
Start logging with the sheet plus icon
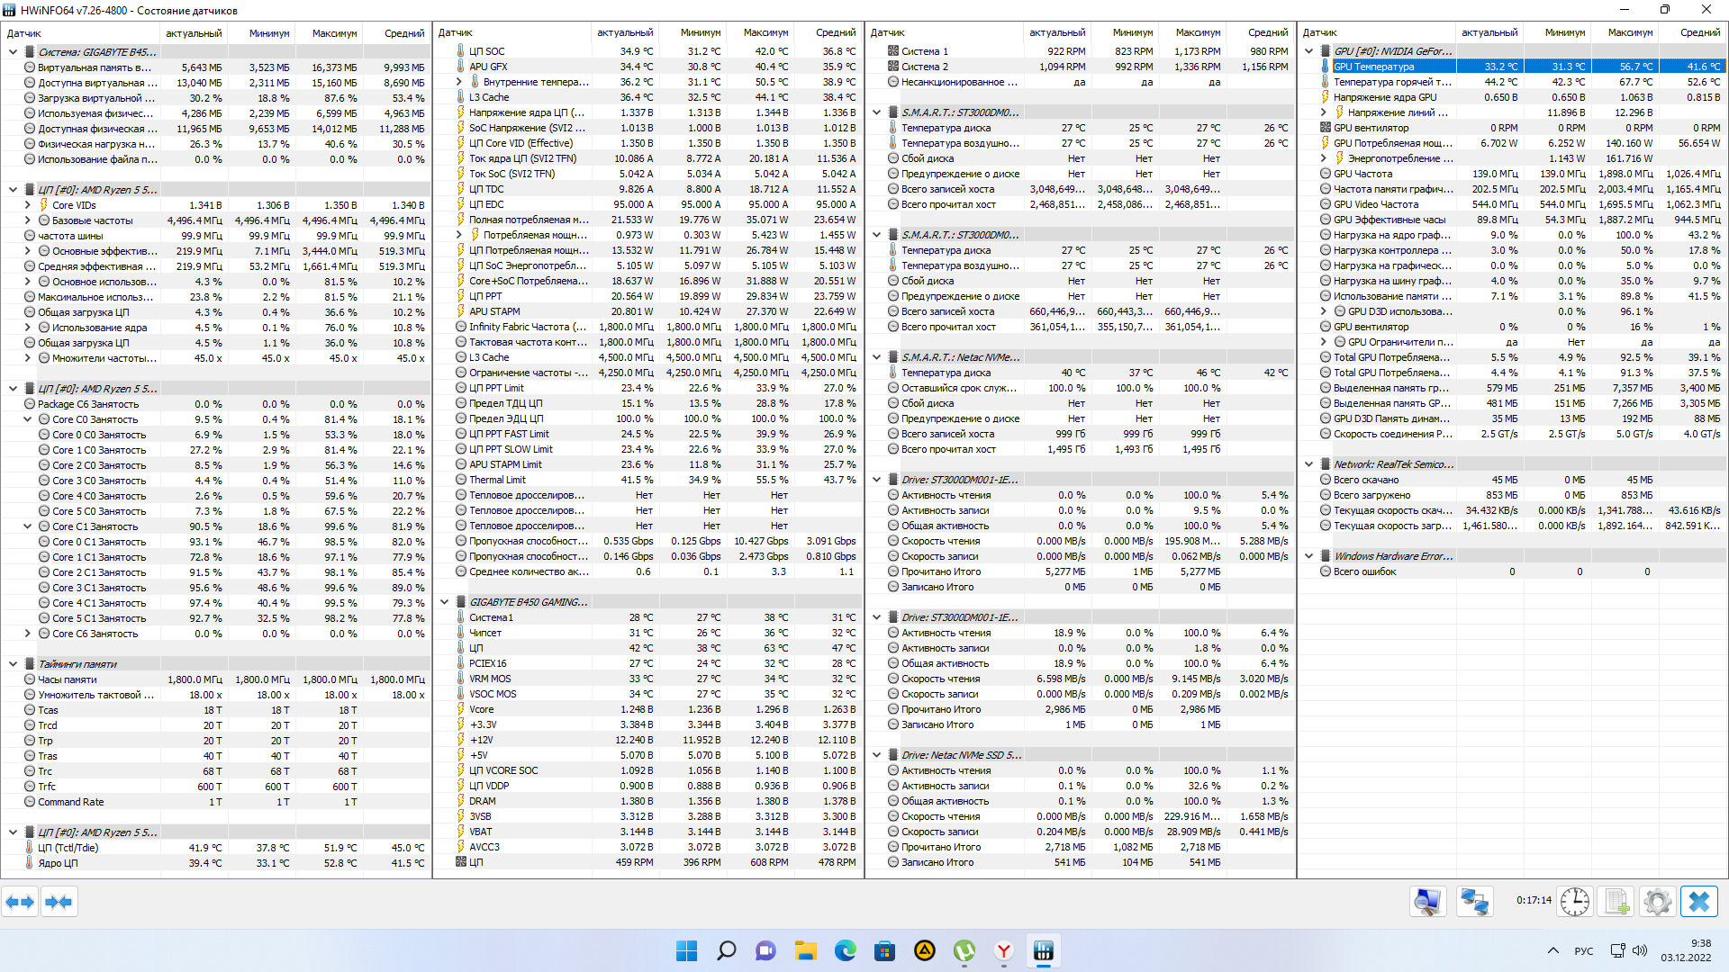pos(1617,902)
